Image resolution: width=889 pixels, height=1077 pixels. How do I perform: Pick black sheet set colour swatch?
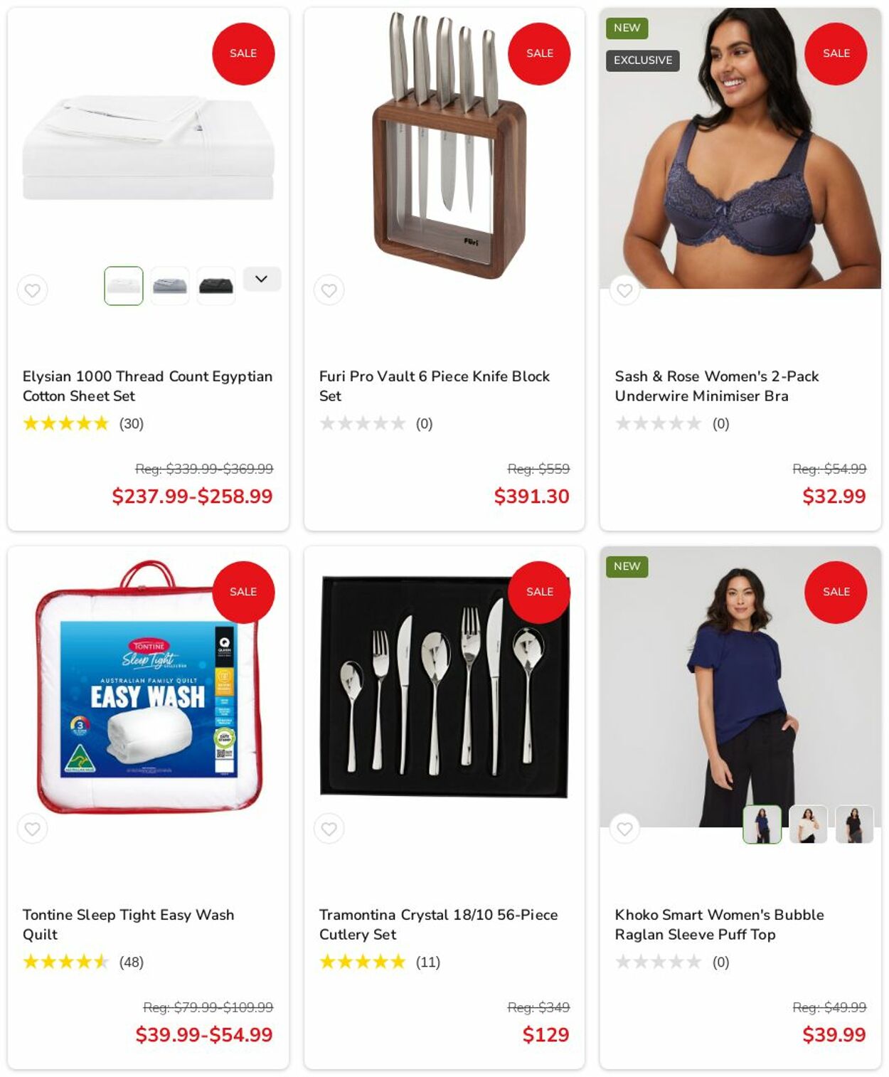(x=216, y=286)
